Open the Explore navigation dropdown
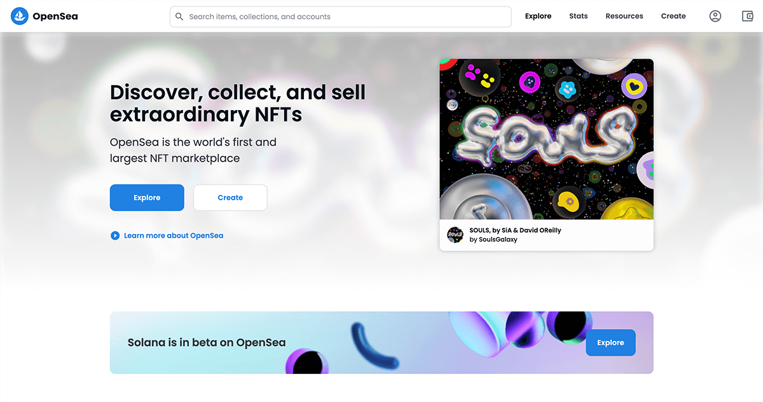Screen dimensions: 763x402 pyautogui.click(x=538, y=16)
